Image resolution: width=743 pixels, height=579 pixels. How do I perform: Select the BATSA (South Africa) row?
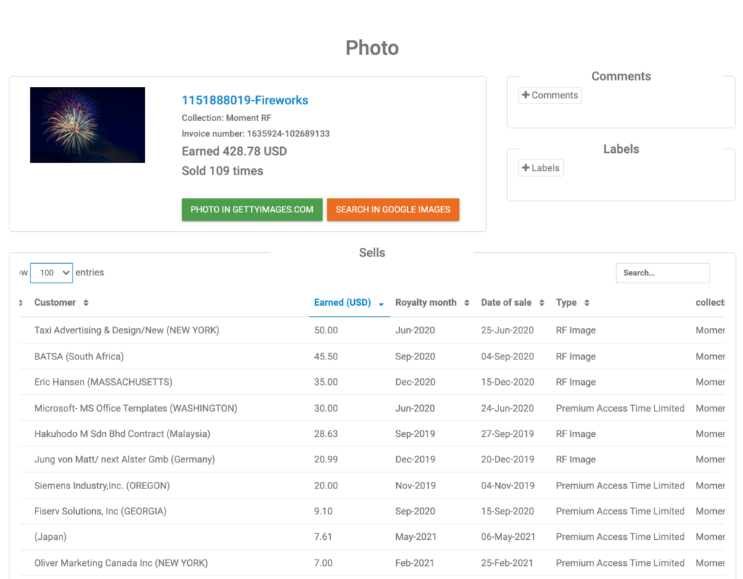tap(79, 357)
